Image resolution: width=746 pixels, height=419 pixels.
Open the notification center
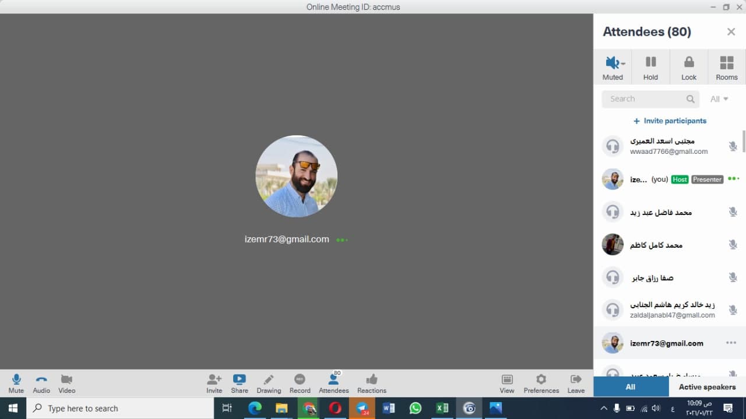pyautogui.click(x=728, y=408)
